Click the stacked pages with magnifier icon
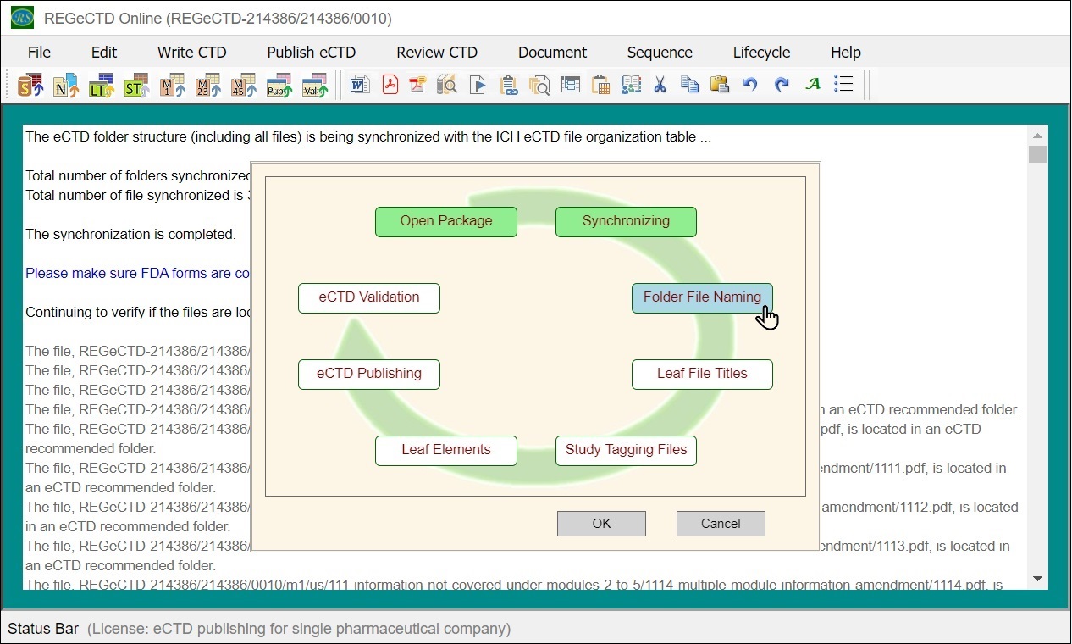This screenshot has width=1072, height=644. 539,85
